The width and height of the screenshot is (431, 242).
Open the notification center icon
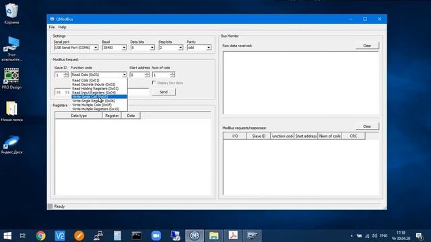point(420,236)
